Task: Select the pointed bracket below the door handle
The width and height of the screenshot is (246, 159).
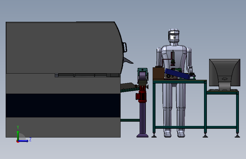Action: 128,61
